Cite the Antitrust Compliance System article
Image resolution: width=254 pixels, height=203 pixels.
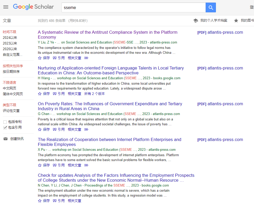59,58
